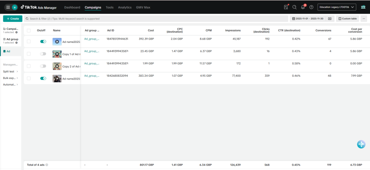The width and height of the screenshot is (370, 170).
Task: Turn off the first ad's on/off switch
Action: point(43,42)
